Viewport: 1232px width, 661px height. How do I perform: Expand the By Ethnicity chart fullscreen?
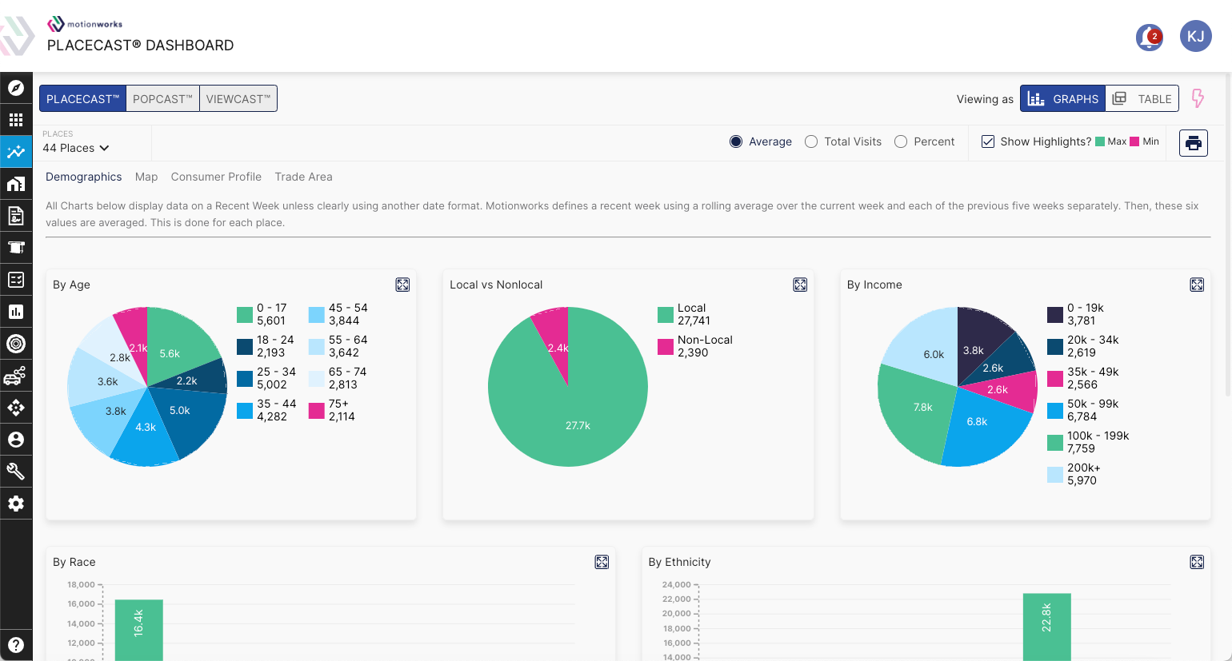pyautogui.click(x=1197, y=562)
